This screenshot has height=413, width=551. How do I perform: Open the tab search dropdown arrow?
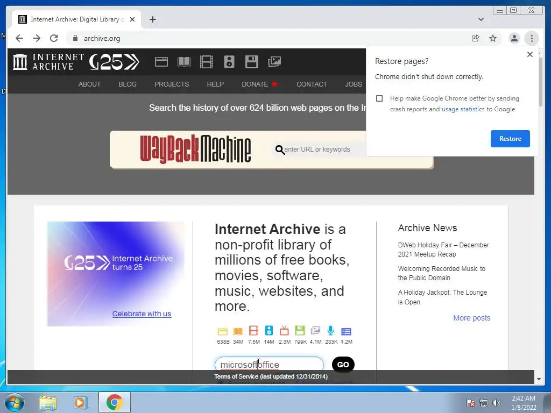pyautogui.click(x=481, y=19)
